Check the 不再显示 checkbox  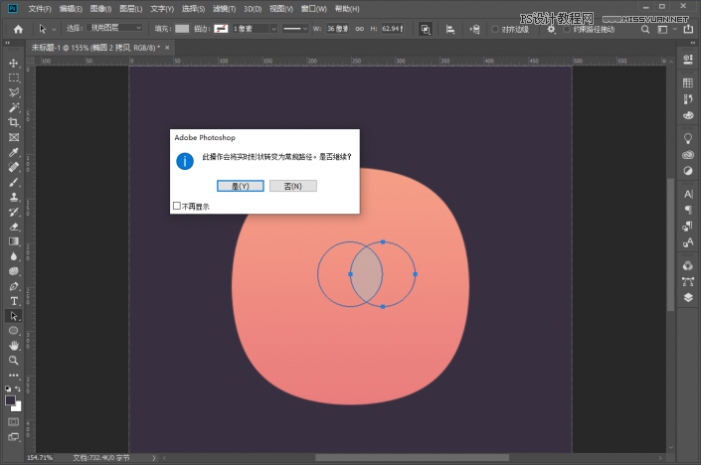(177, 207)
